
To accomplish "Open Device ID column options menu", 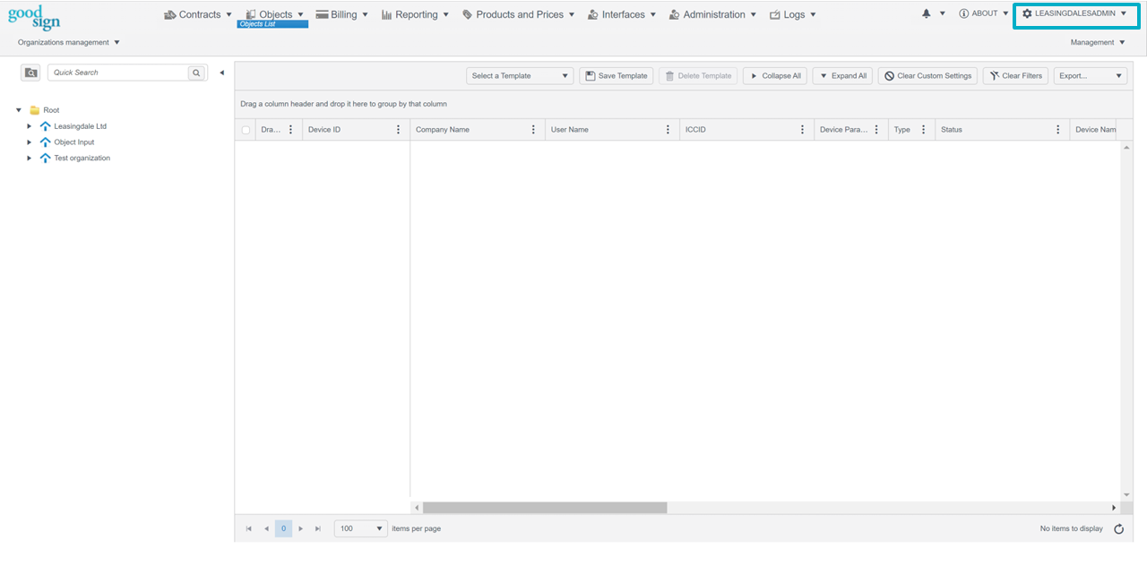I will pos(399,130).
